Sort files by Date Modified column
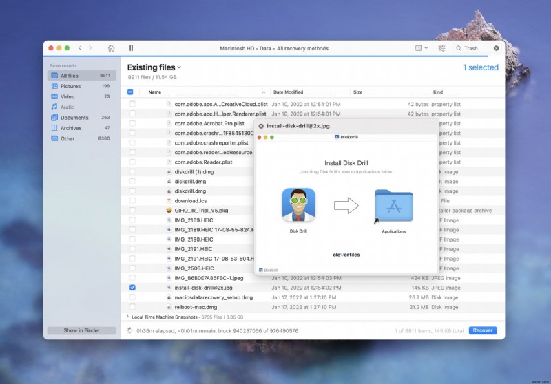This screenshot has height=384, width=551. (x=288, y=92)
